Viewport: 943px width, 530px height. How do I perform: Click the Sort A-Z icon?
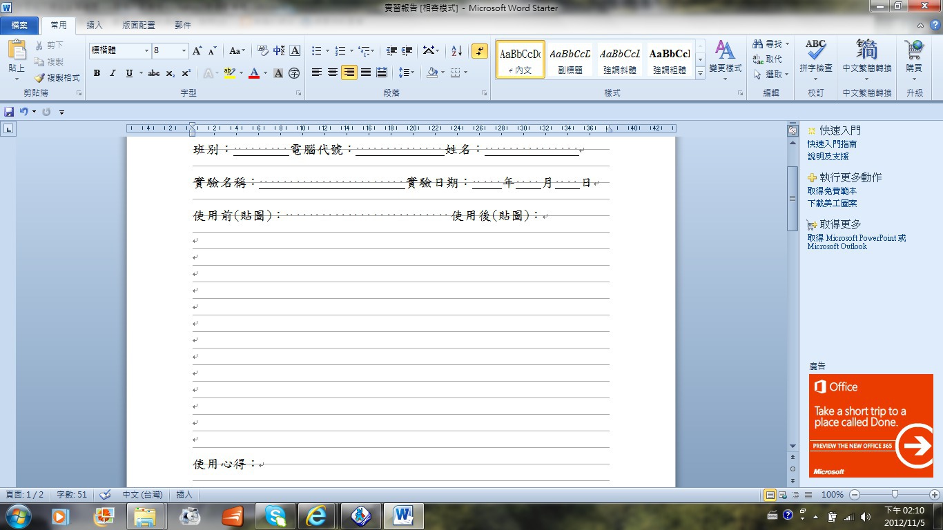[456, 51]
